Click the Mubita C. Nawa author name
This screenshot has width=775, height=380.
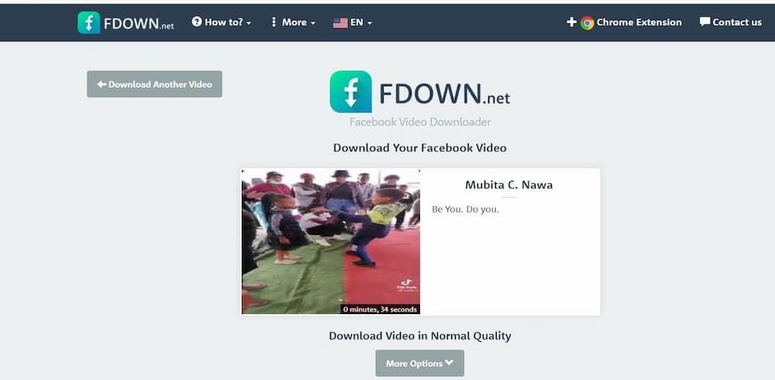(508, 185)
